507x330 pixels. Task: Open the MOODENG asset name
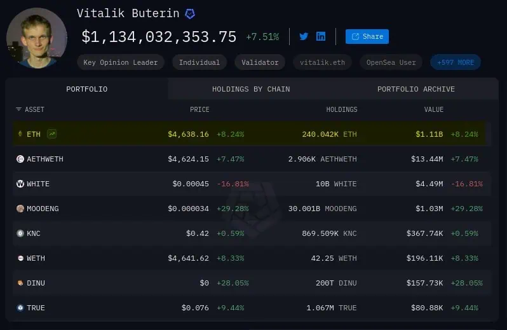pos(43,209)
